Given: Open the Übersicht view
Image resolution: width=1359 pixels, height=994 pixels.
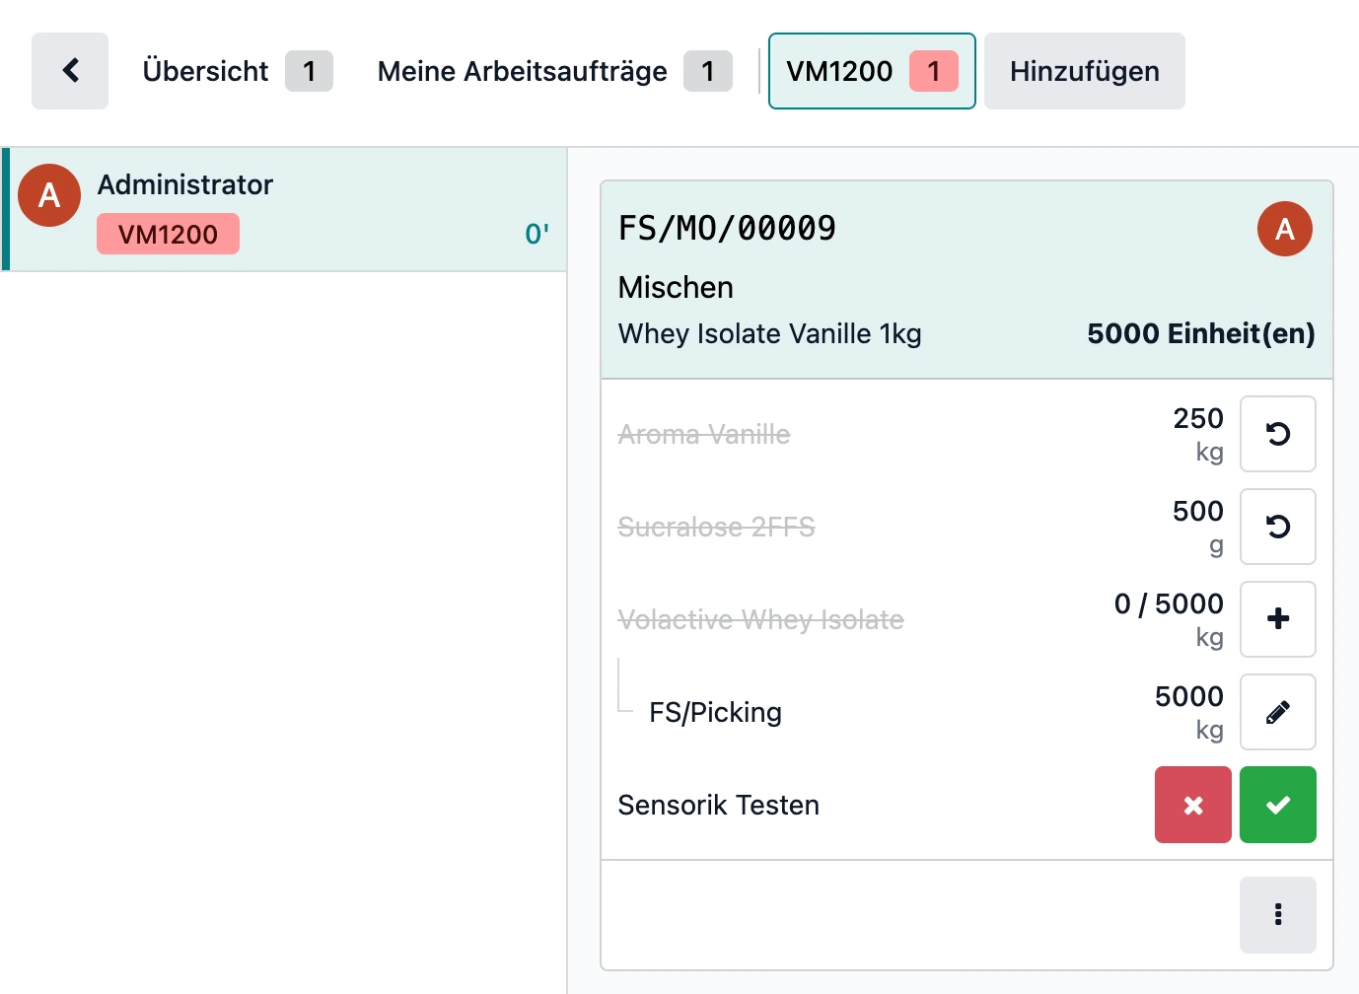Looking at the screenshot, I should 205,70.
